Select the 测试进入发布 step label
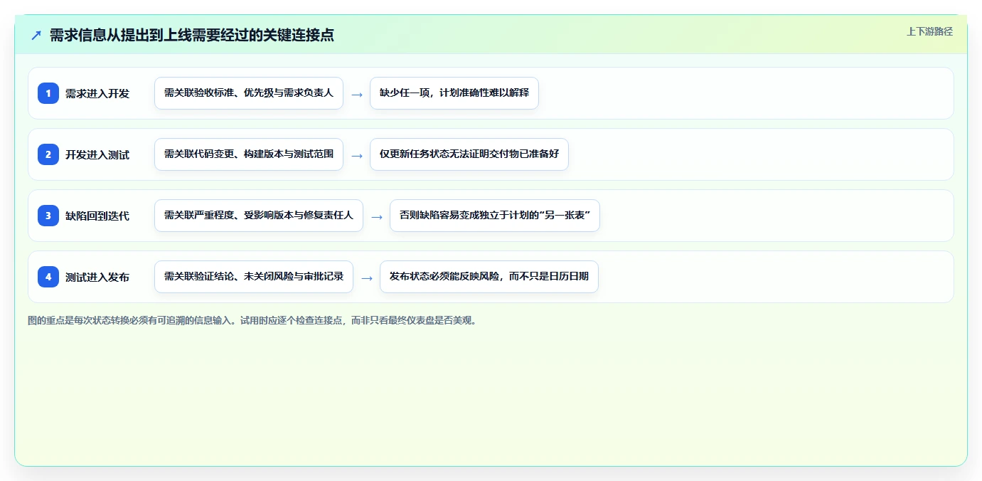This screenshot has width=982, height=481. click(x=97, y=277)
